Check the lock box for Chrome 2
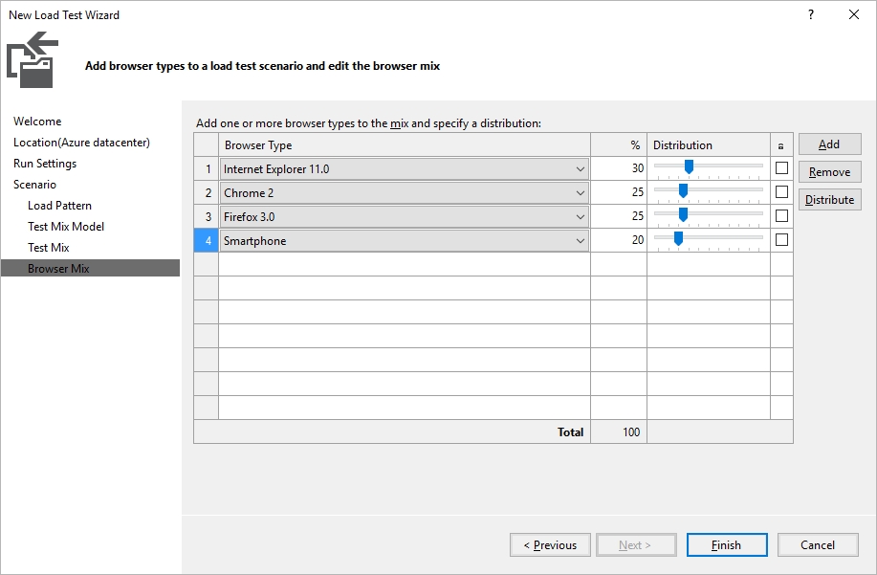877x575 pixels. (x=781, y=192)
